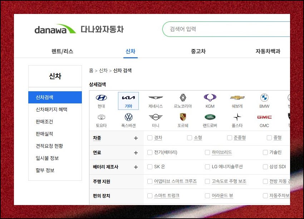Open 판매조건 in the sidebar
The width and height of the screenshot is (304, 219).
[44, 122]
